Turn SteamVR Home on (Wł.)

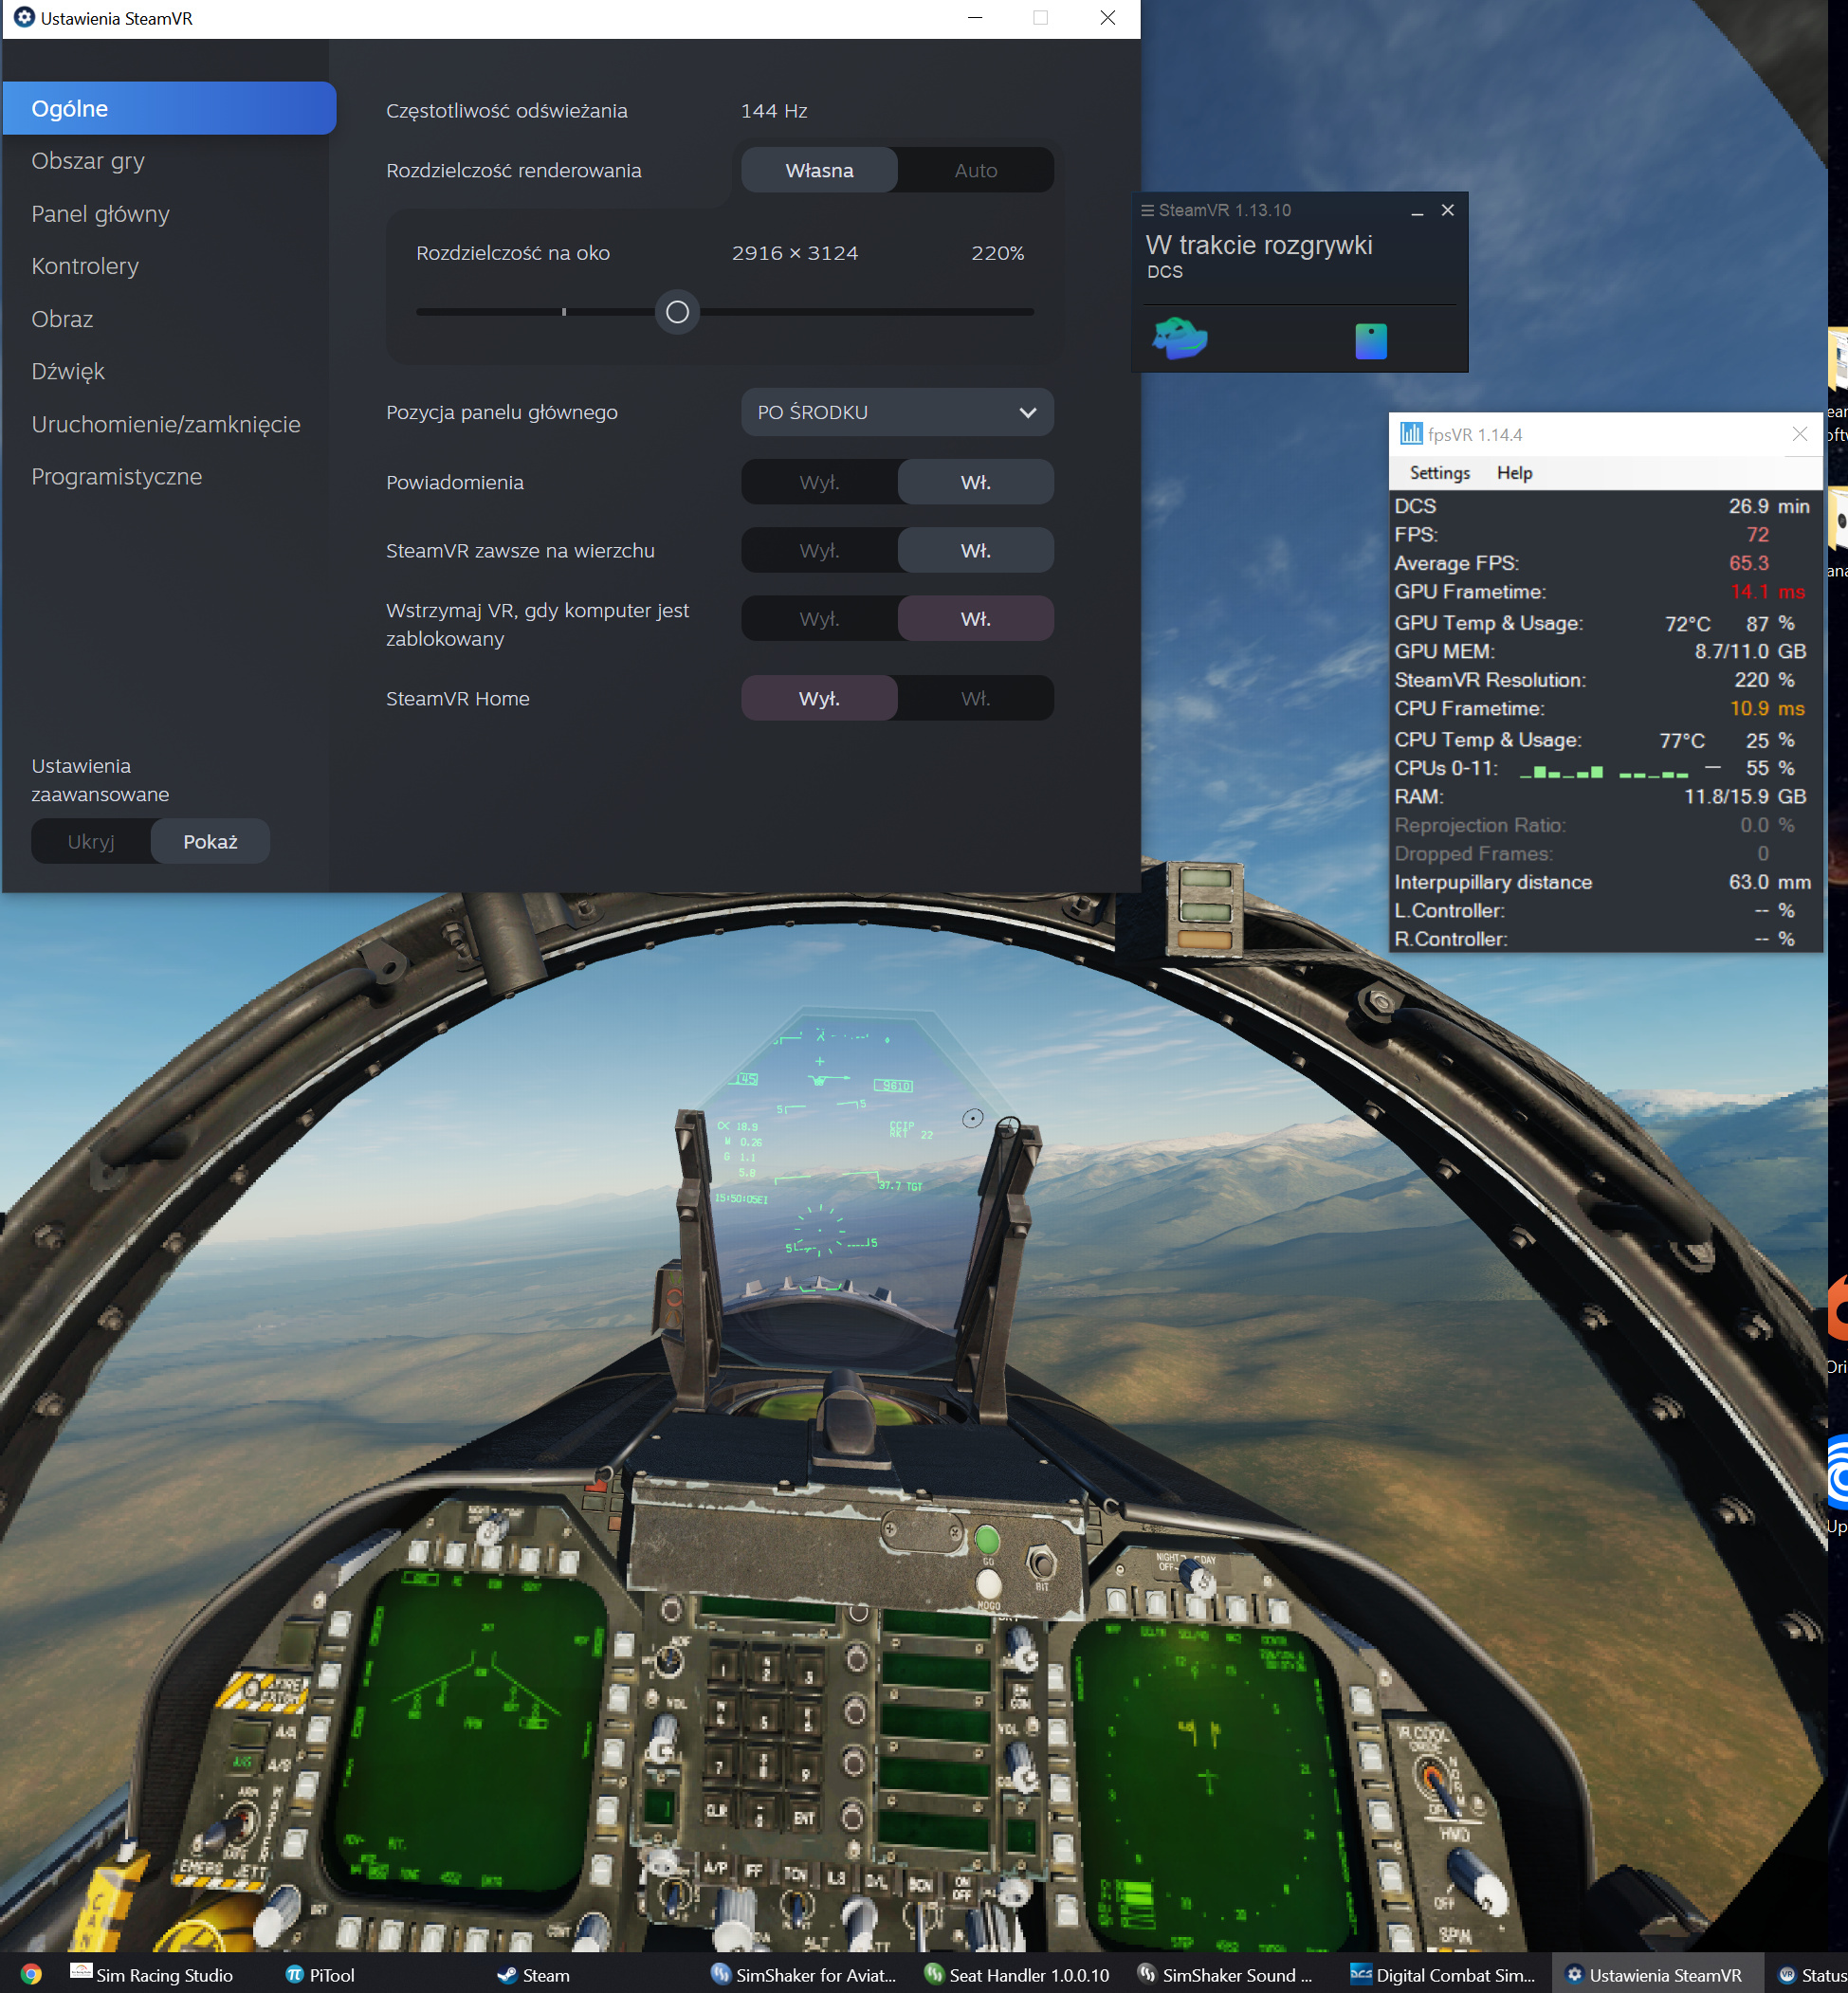point(975,698)
